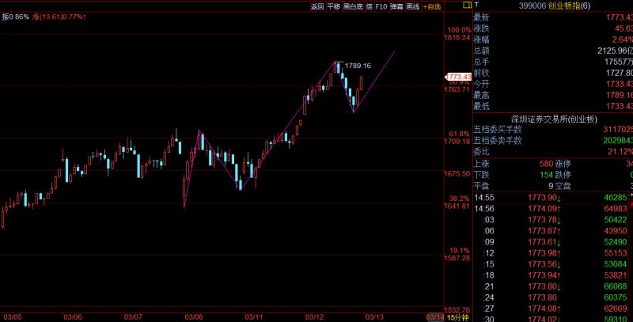Click the 03/08 date on time axis
Screen dimensions: 633x322
tap(193, 317)
